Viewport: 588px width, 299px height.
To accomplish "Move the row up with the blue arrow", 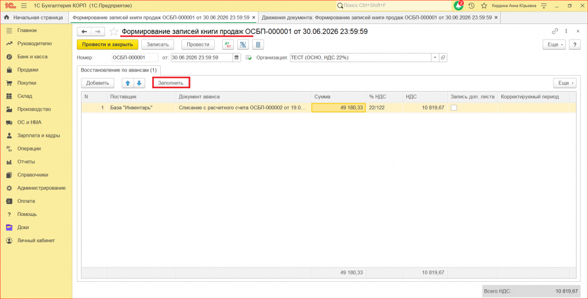I will tap(128, 83).
